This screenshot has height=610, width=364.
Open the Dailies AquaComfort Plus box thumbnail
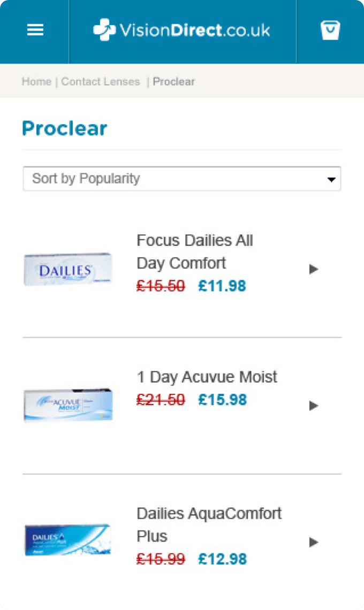tap(68, 540)
